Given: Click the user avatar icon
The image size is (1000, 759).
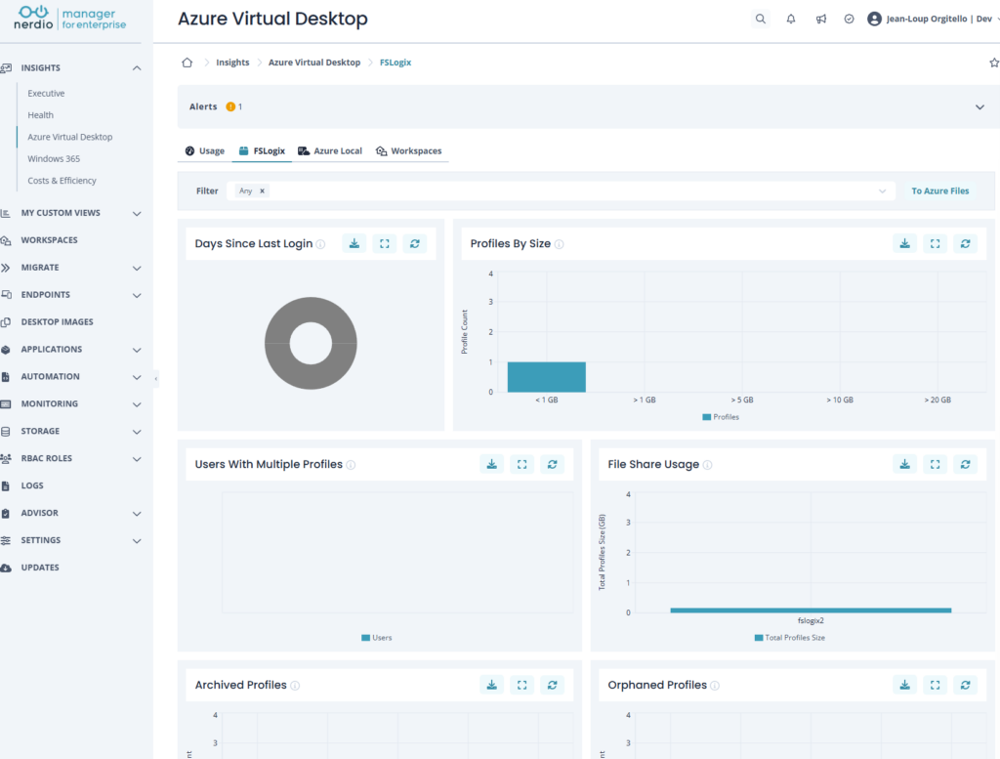Looking at the screenshot, I should tap(874, 20).
